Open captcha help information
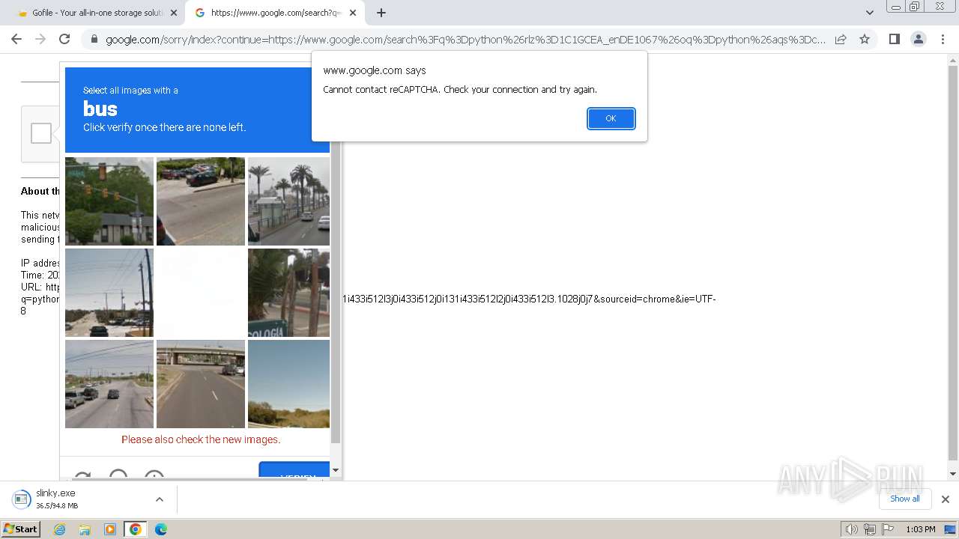 [154, 475]
